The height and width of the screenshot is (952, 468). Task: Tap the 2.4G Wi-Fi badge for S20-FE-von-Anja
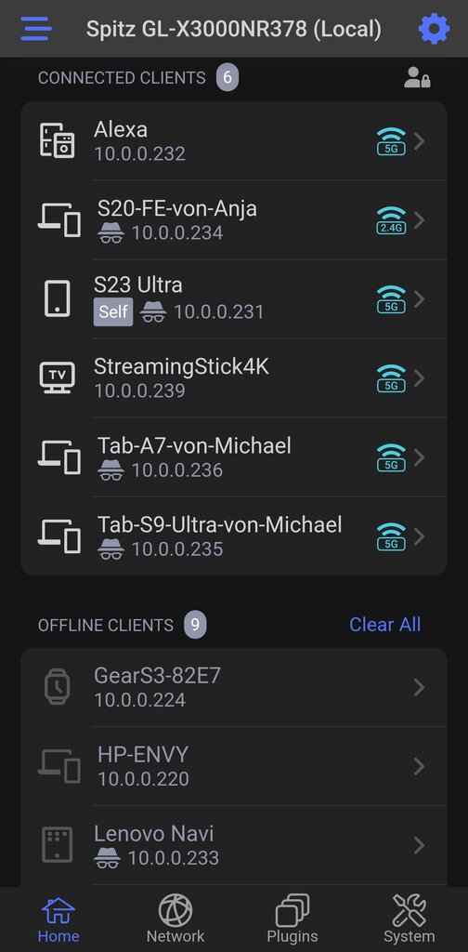pos(391,220)
